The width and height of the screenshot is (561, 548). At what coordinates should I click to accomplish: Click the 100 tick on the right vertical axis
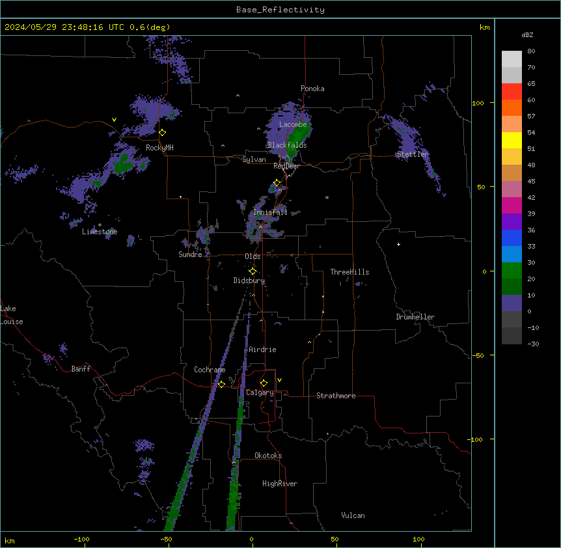[x=478, y=103]
